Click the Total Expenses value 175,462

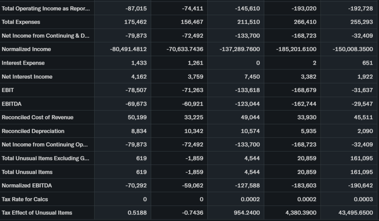point(136,22)
